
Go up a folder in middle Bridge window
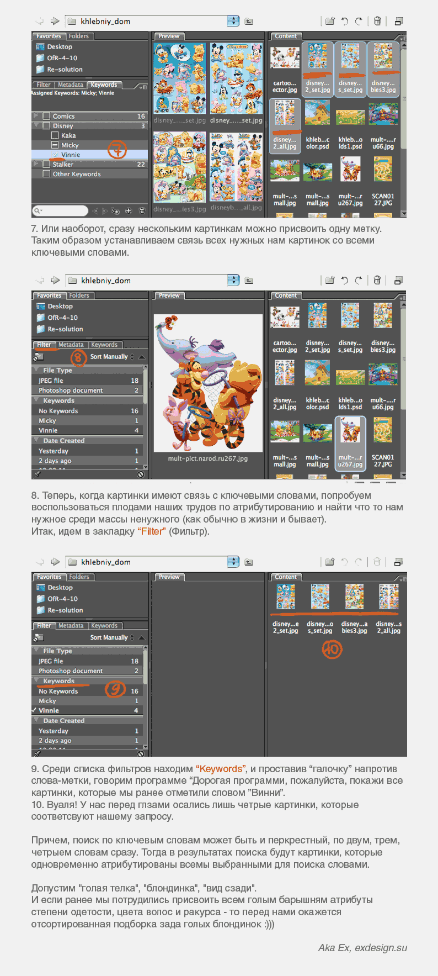click(x=249, y=281)
